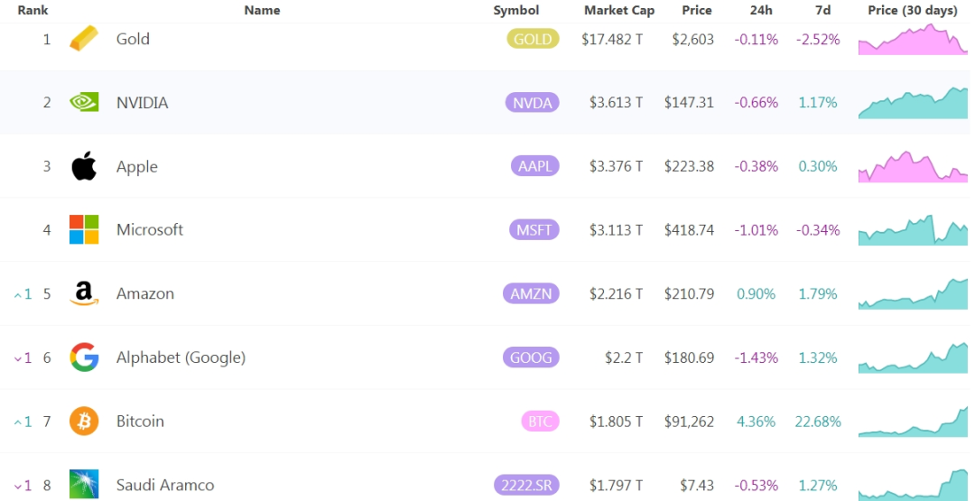This screenshot has width=975, height=501.
Task: Open Bitcoin 30-day price chart
Action: coord(913,422)
